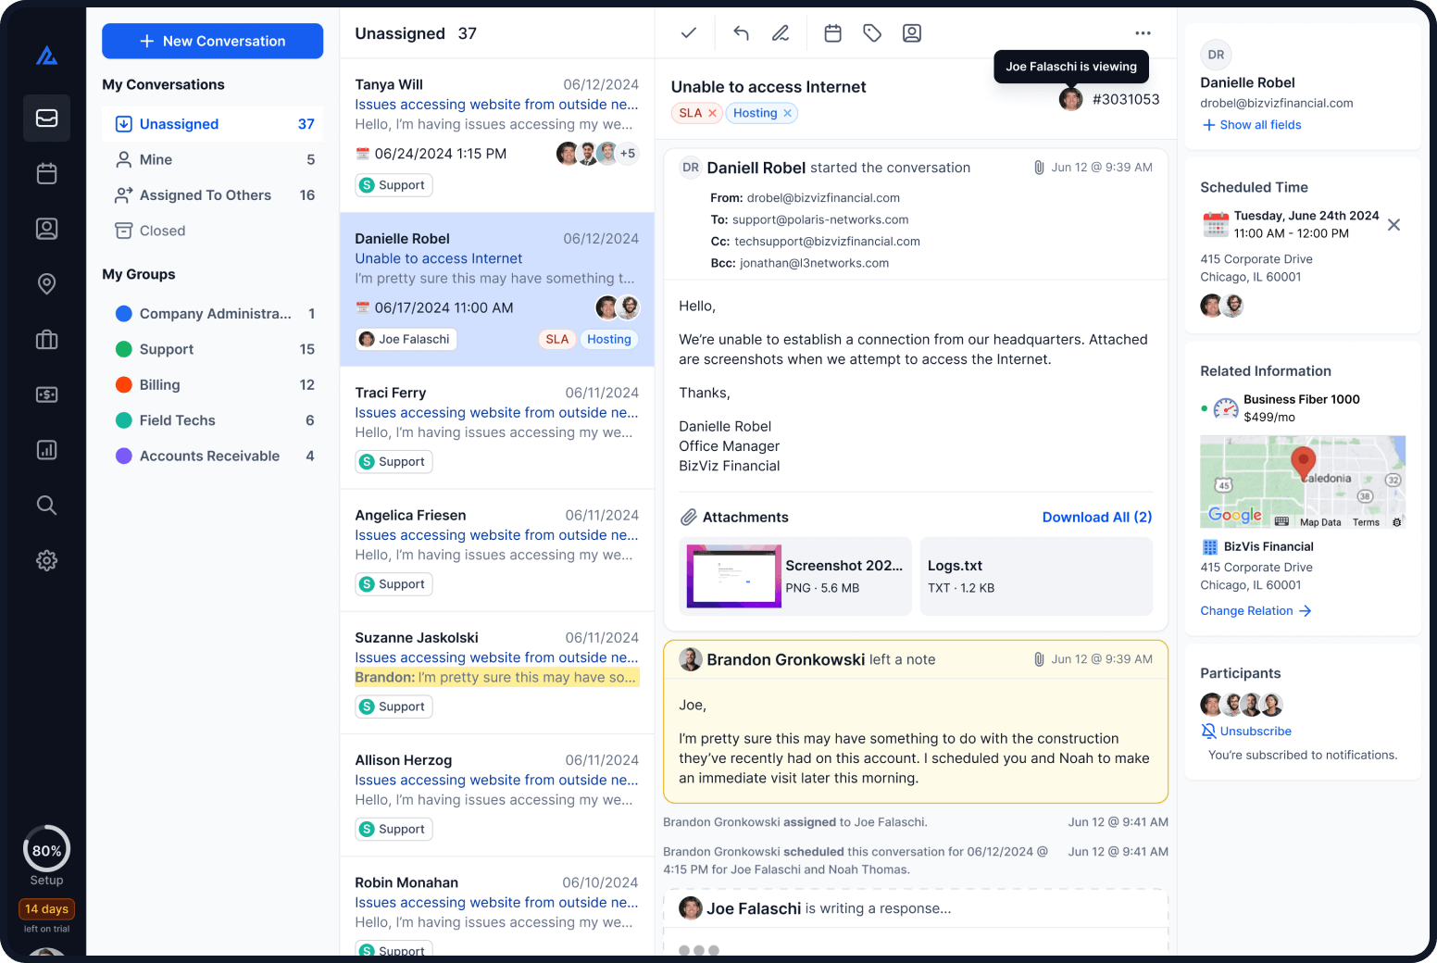
Task: Click the Change Relation link
Action: (x=1256, y=611)
